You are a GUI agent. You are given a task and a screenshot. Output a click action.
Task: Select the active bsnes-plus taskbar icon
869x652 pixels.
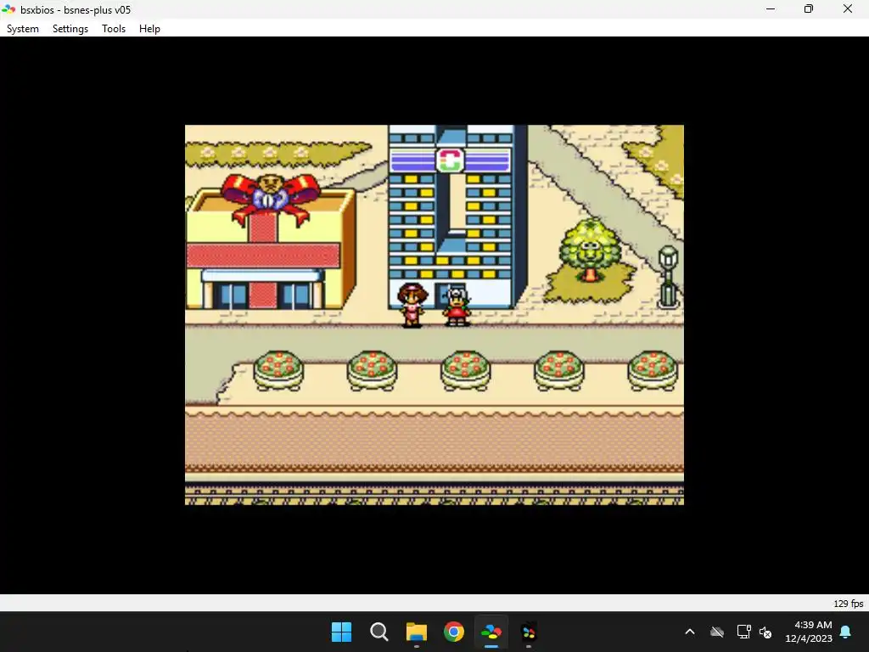coord(491,632)
